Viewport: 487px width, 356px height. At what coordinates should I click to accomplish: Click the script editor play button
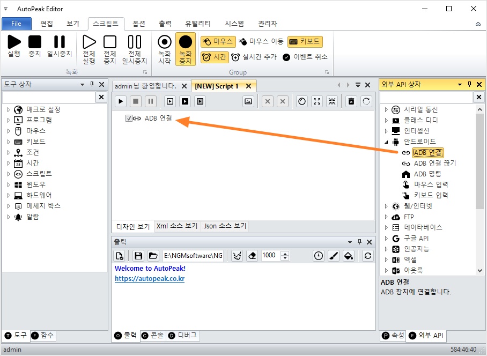coord(121,101)
